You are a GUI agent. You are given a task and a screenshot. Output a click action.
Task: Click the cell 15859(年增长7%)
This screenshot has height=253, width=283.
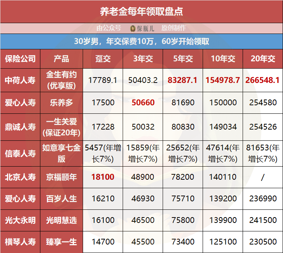143,153
